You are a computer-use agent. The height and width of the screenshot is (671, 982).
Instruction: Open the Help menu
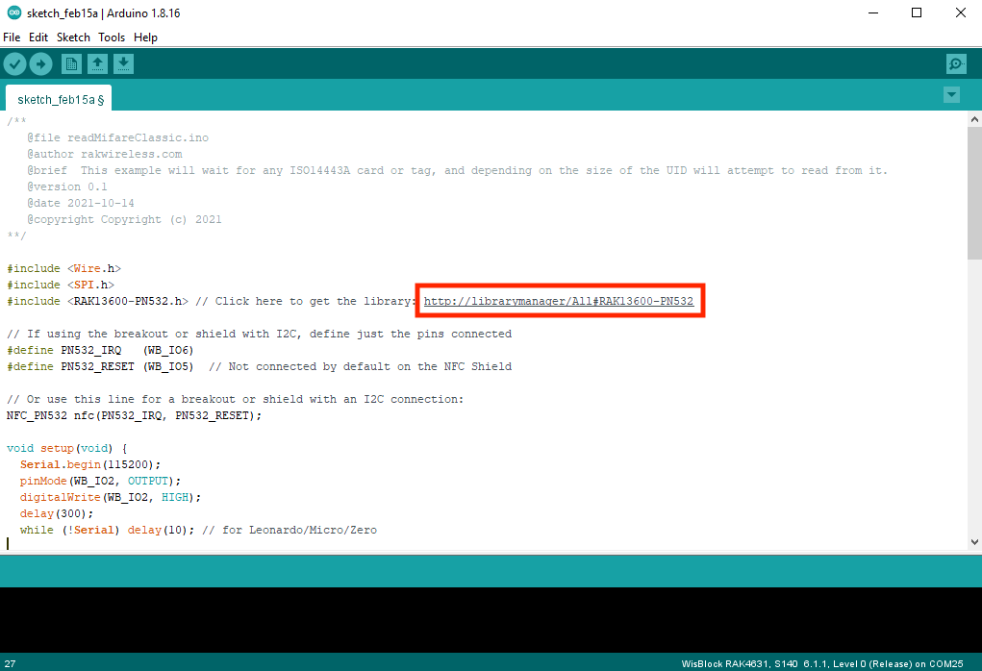tap(145, 37)
